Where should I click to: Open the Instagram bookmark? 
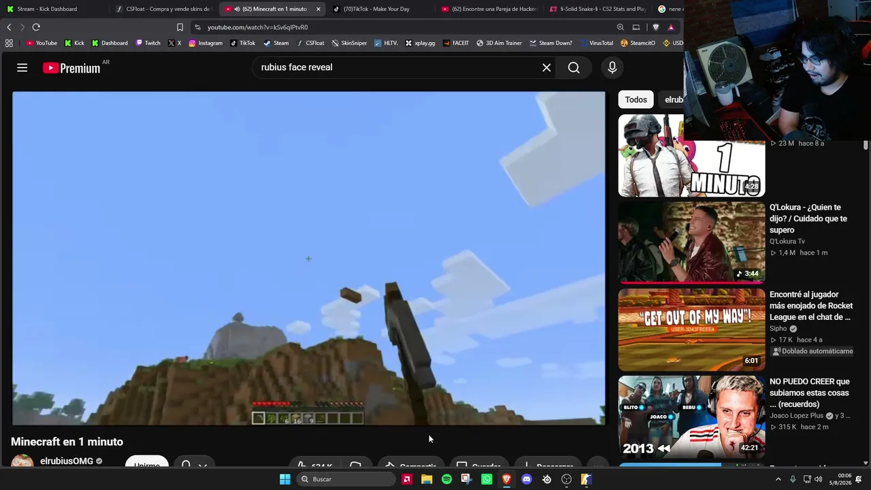tap(206, 43)
